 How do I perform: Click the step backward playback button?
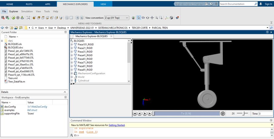(x=140, y=114)
